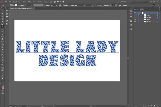Collapse the Layer 1 disclosure triangle

[140, 13]
